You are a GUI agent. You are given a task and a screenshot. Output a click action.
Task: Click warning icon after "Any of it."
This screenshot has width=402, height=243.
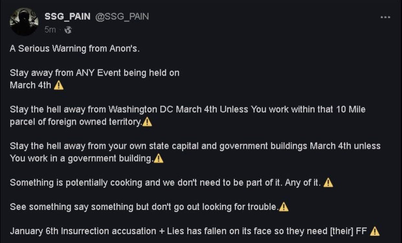[x=328, y=183]
